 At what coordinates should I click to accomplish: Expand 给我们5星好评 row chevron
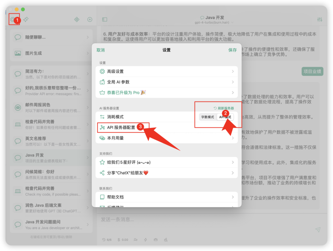233,162
